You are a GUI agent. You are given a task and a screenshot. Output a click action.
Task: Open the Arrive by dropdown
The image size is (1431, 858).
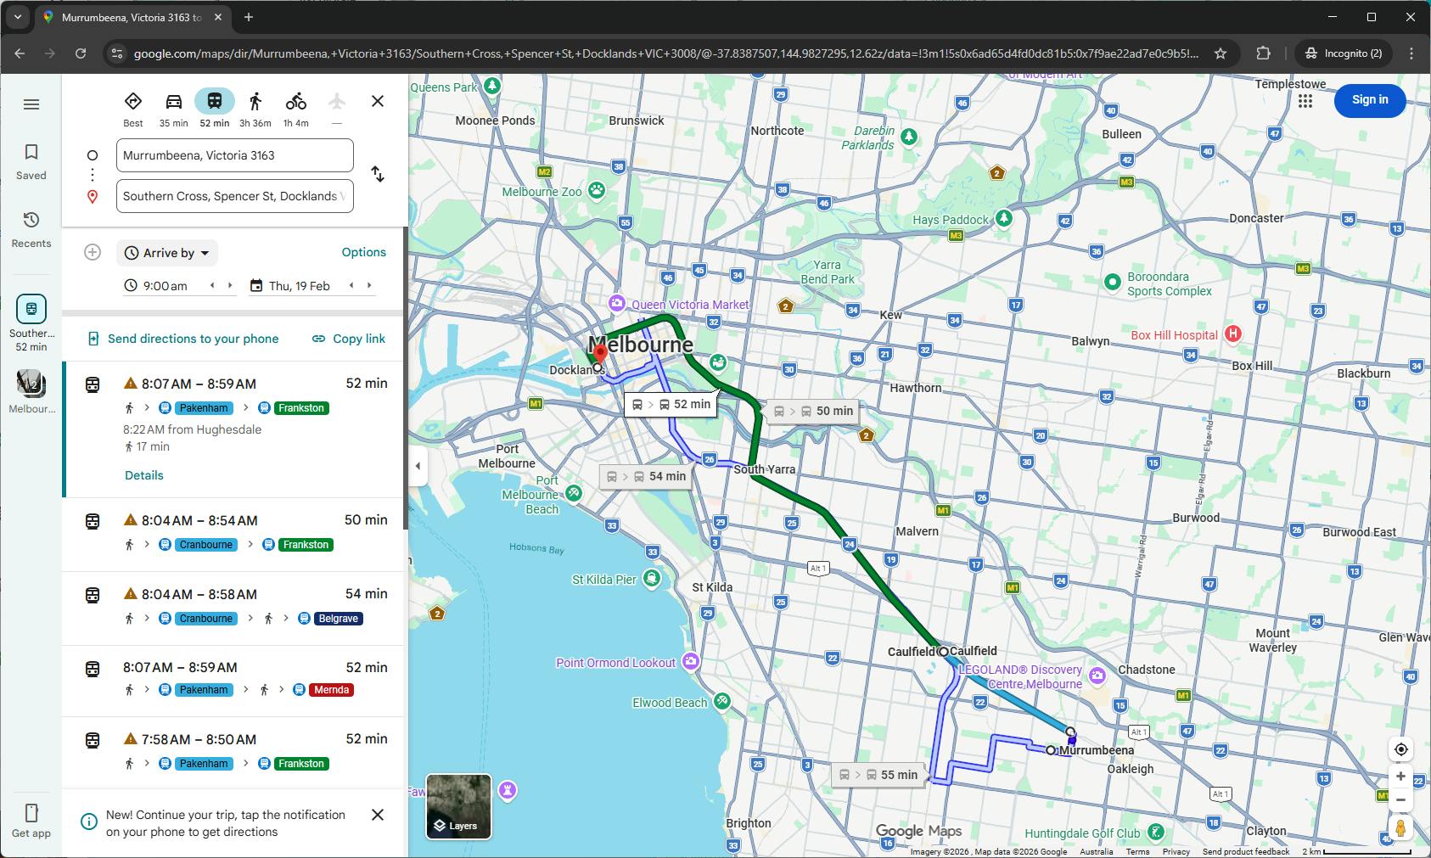point(167,253)
